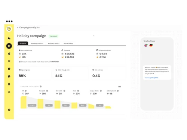The width and height of the screenshot is (187, 140).
Task: Click the Template Status heading
Action: tap(149, 41)
